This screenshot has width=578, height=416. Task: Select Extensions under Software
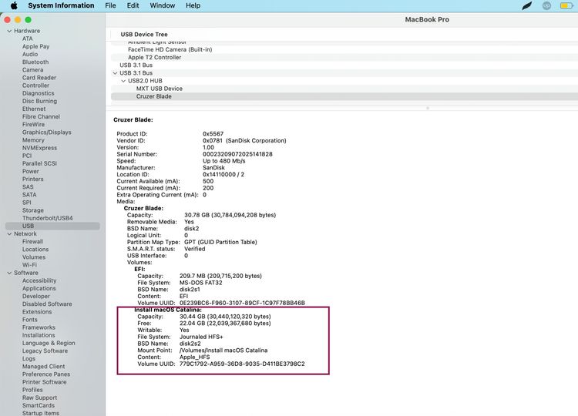37,312
